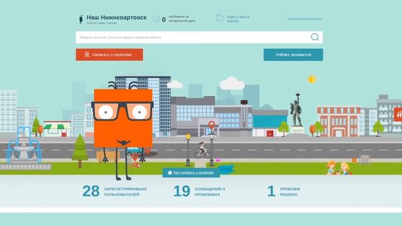Click the orange square mascot with glasses
402x226 pixels.
tap(123, 118)
